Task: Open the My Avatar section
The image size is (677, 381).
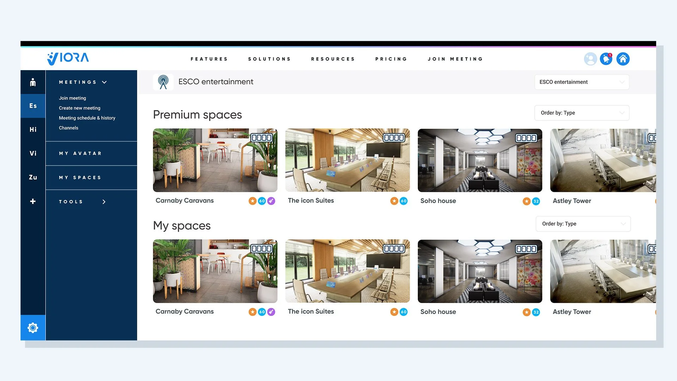Action: [91, 153]
